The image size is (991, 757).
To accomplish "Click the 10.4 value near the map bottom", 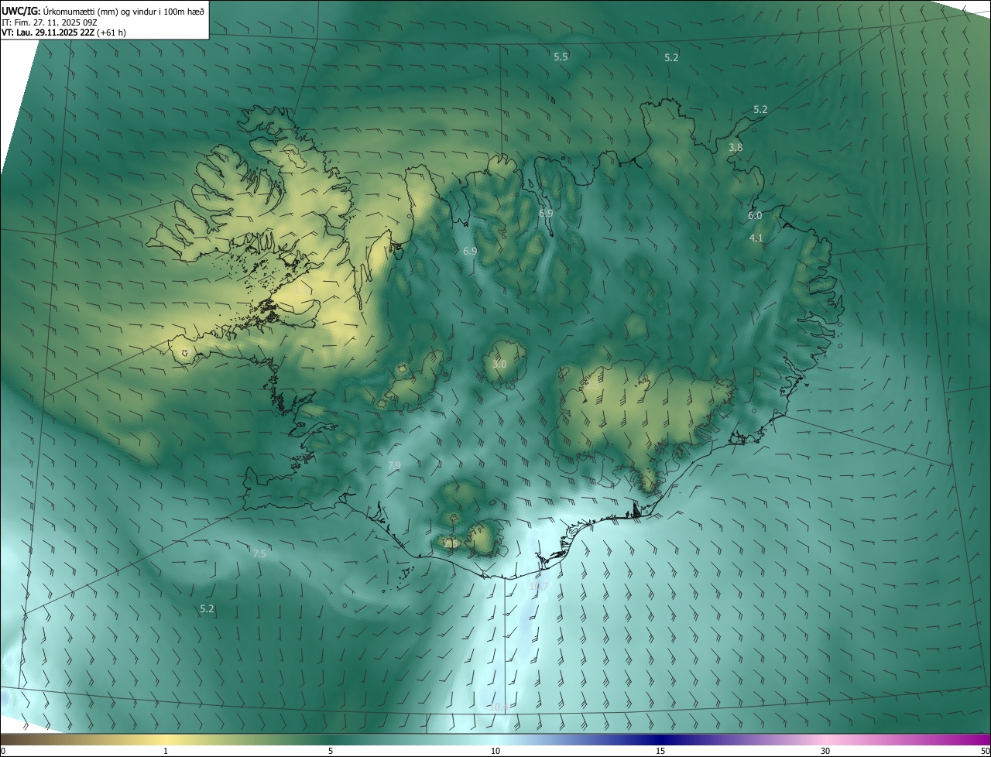I will tap(499, 707).
